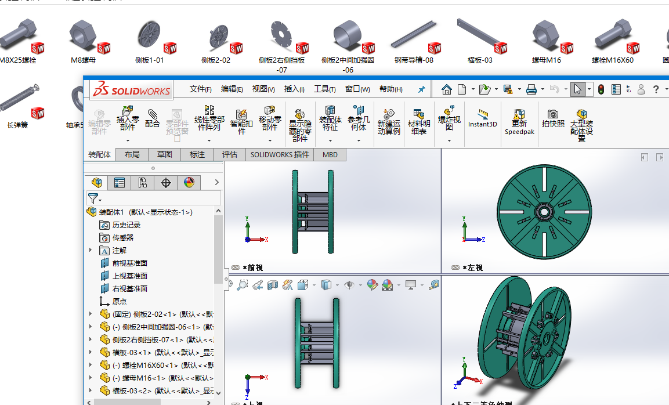Open the 插入(I) menu
The width and height of the screenshot is (669, 405).
(294, 89)
